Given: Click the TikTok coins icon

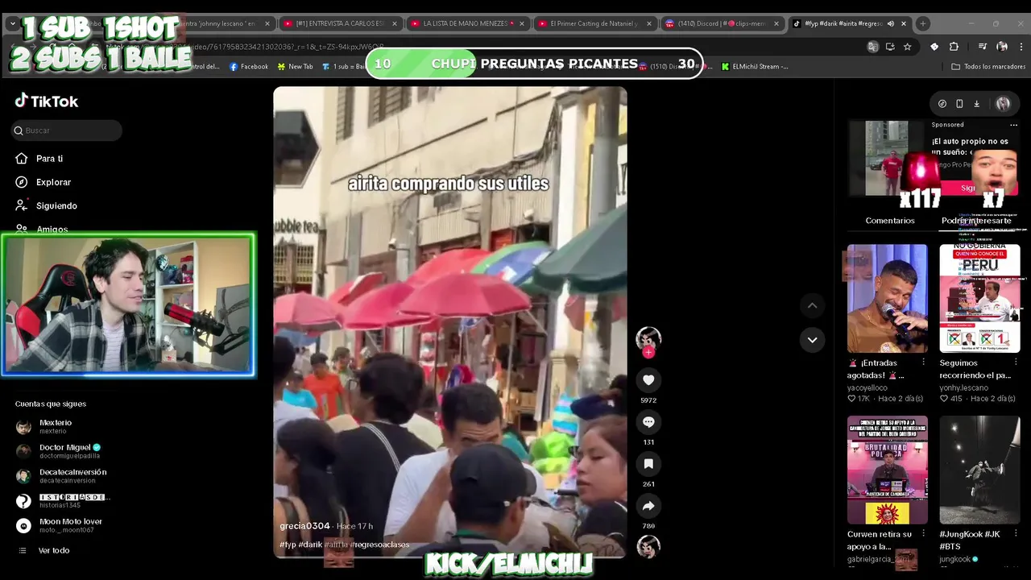Looking at the screenshot, I should pos(942,103).
